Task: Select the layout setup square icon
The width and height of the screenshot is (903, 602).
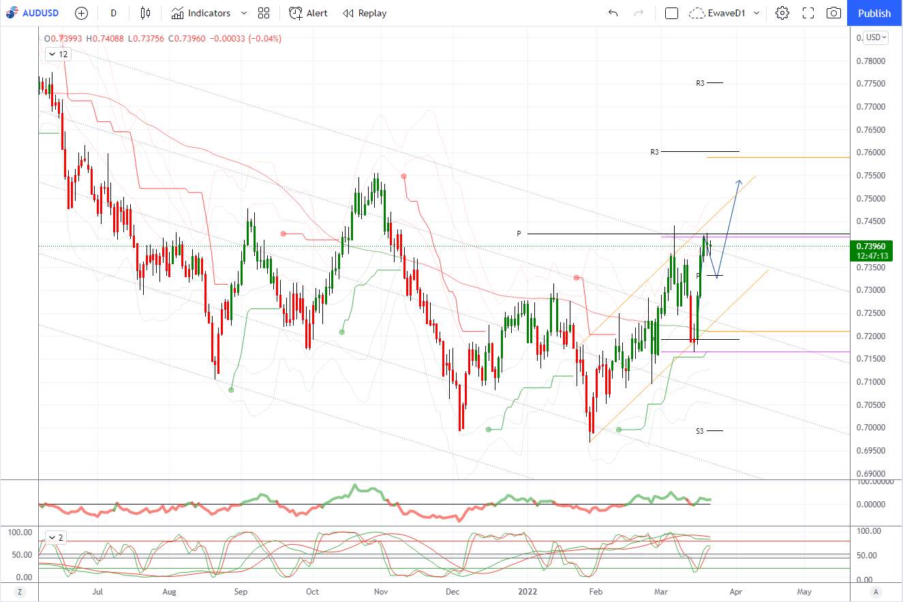Action: pos(671,13)
